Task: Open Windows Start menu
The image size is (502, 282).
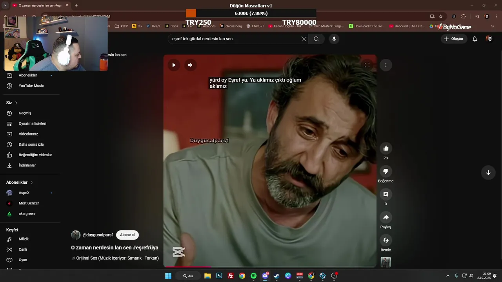Action: tap(168, 276)
